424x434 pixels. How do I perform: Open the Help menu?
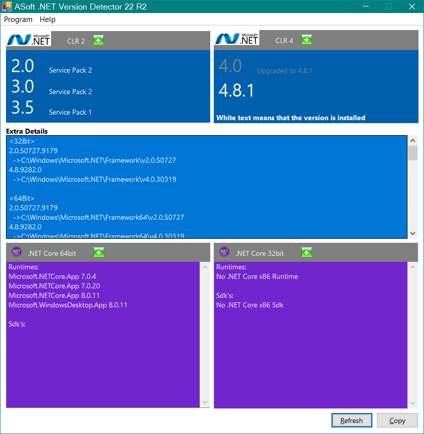[x=48, y=20]
